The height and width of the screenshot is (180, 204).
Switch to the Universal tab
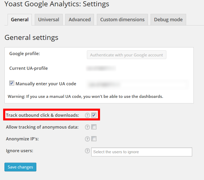(49, 20)
